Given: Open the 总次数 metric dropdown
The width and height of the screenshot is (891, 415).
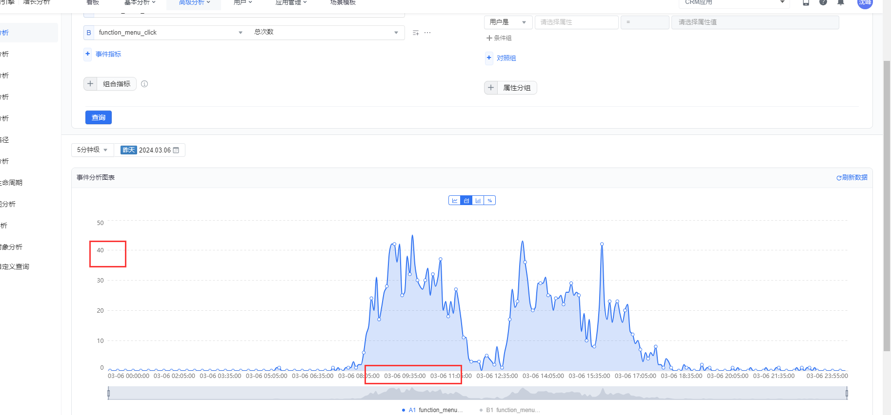Looking at the screenshot, I should (326, 33).
